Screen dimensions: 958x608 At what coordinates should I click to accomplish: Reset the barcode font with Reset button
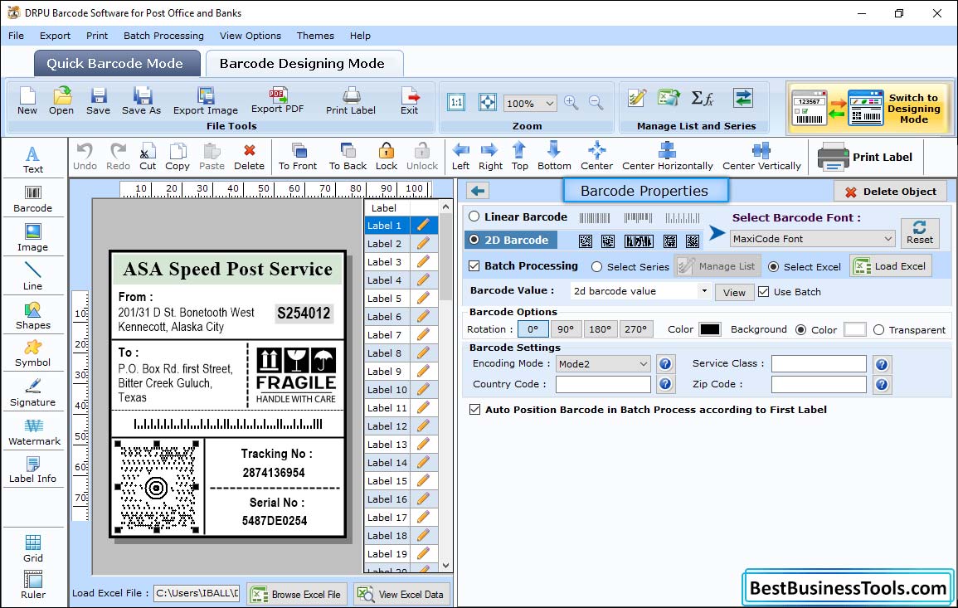tap(920, 233)
